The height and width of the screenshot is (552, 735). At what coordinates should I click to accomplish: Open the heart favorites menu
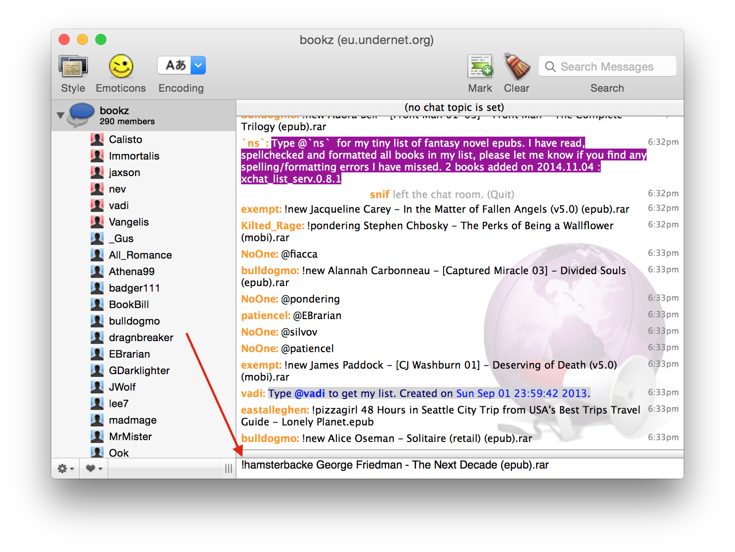(93, 469)
